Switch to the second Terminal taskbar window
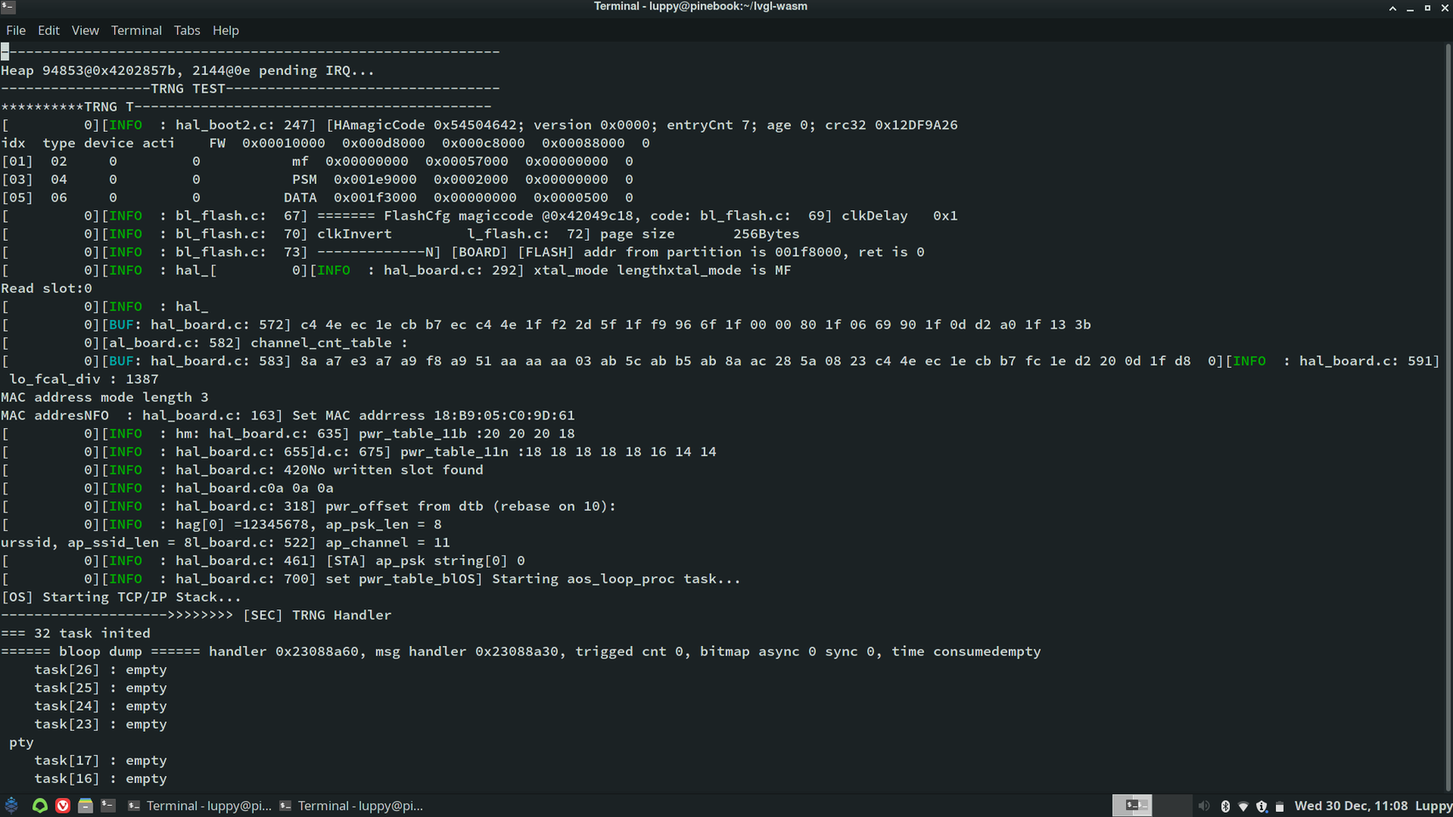 click(x=352, y=805)
